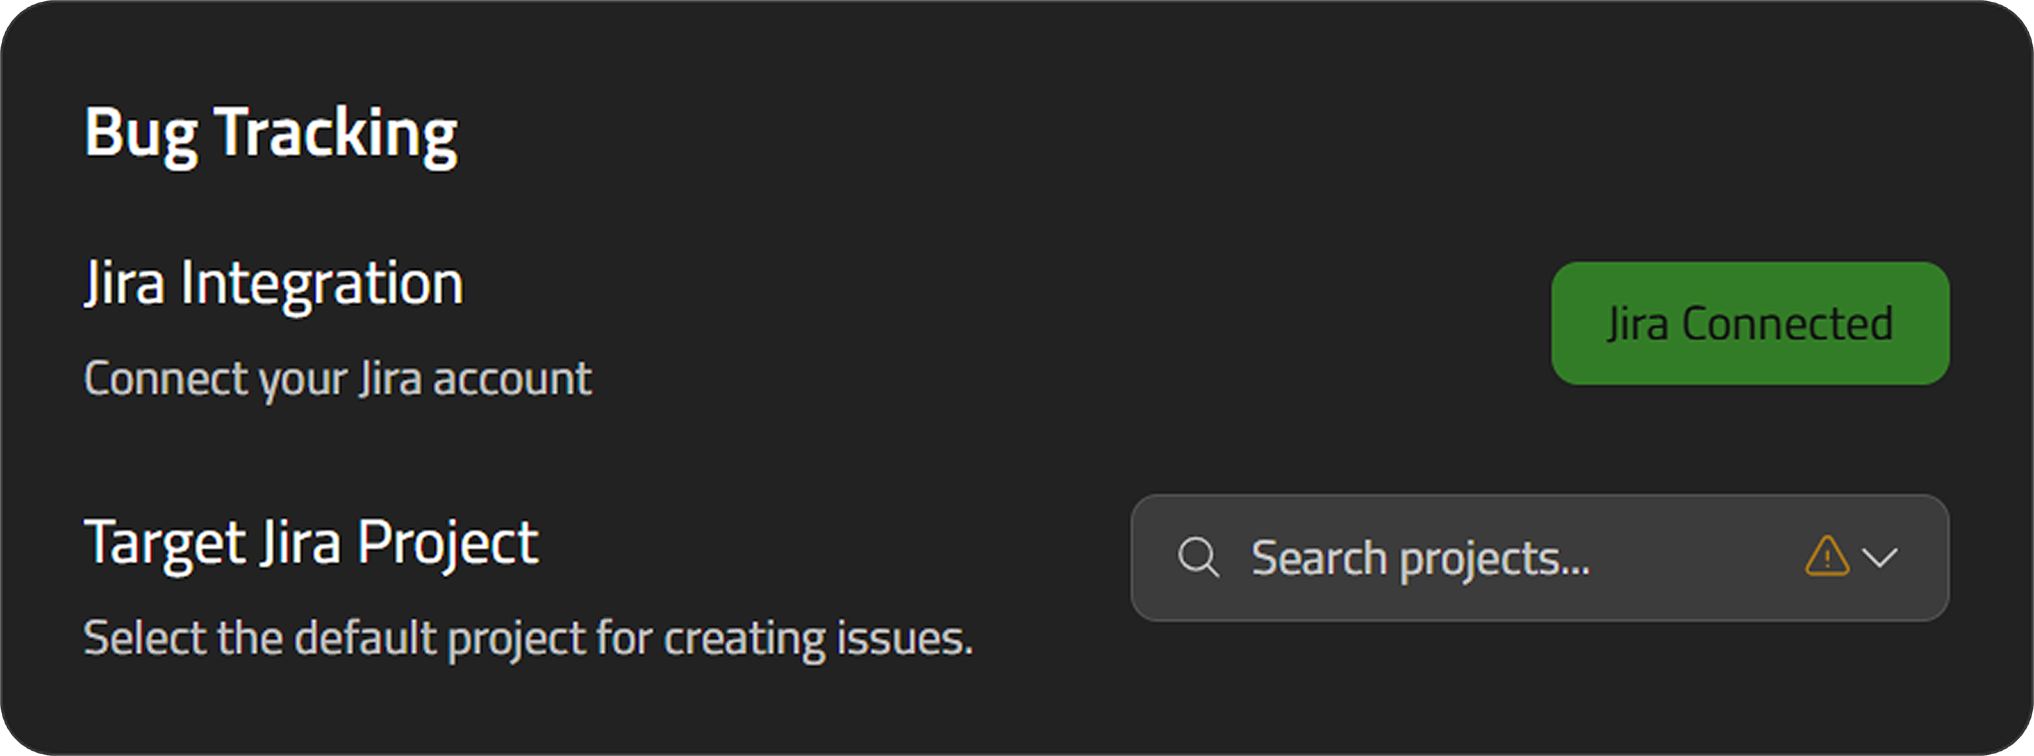Select the search glass in projects field
This screenshot has height=756, width=2034.
coord(1199,557)
